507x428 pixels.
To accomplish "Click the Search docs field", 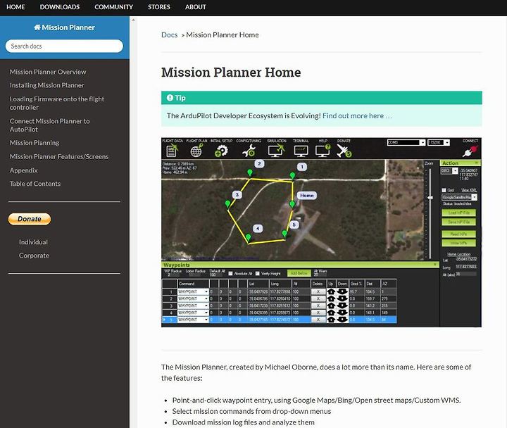I will 64,46.
